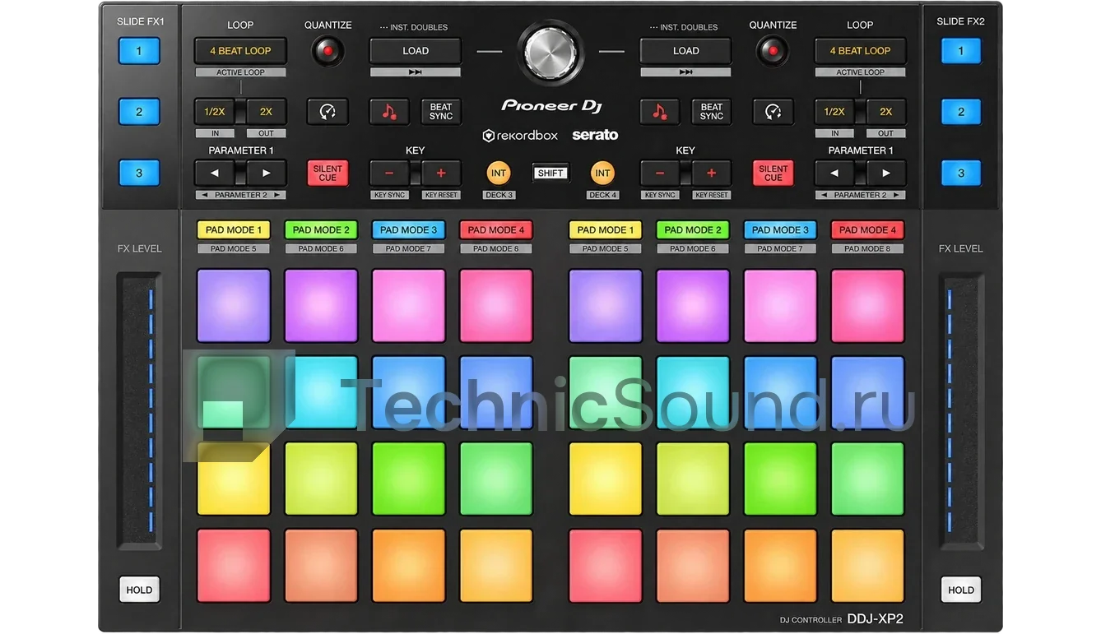Viewport: 1101px width, 634px height.
Task: Double the loop with right deck 2X
Action: pyautogui.click(x=885, y=111)
